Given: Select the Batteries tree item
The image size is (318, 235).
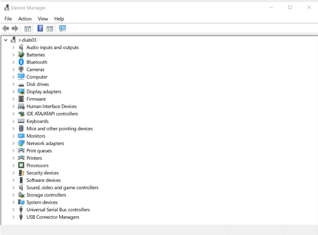Looking at the screenshot, I should click(36, 55).
